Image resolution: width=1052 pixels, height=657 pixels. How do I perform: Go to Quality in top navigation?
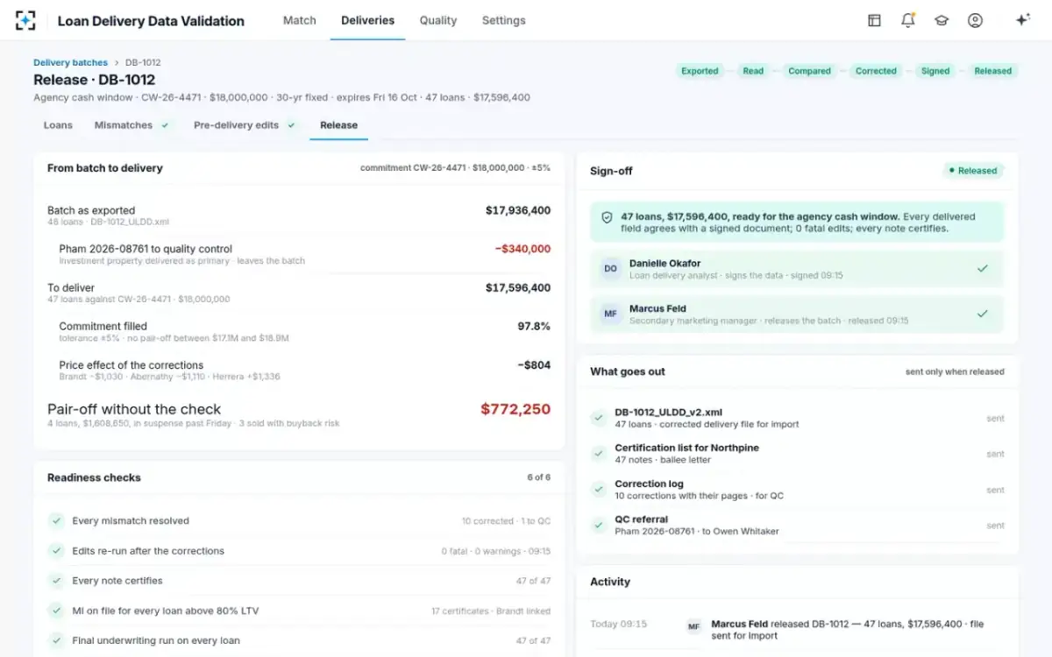click(x=438, y=20)
